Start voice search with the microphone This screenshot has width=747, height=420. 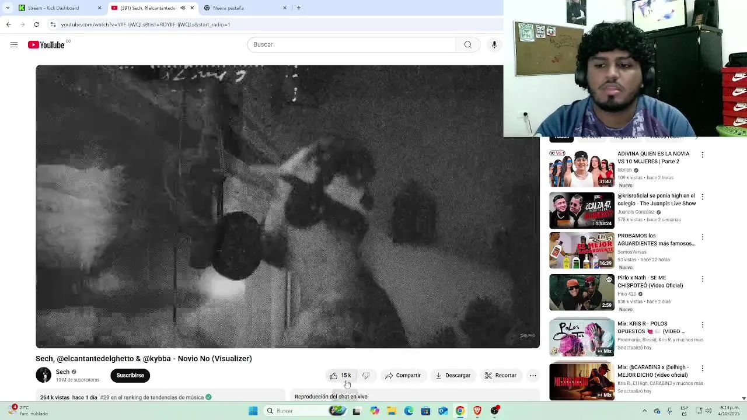494,45
